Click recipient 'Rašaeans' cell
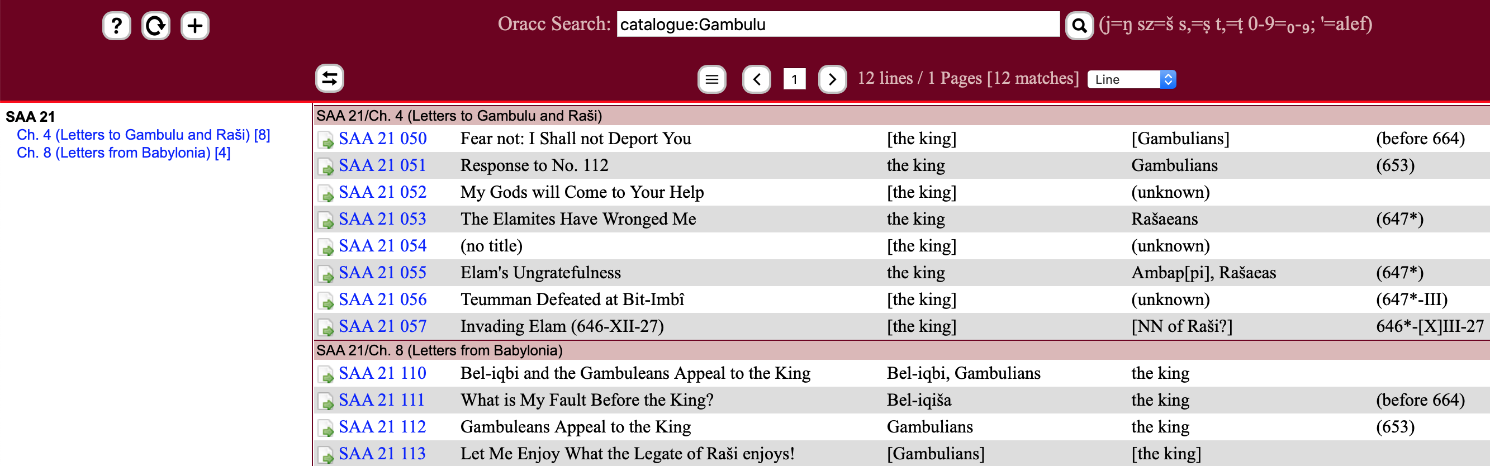The height and width of the screenshot is (466, 1490). (1164, 219)
